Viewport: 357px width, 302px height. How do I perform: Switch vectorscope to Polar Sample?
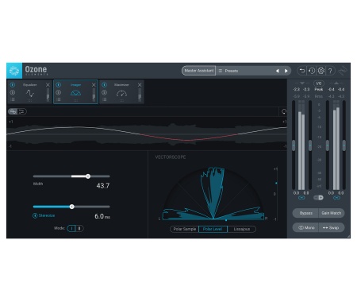coord(185,229)
